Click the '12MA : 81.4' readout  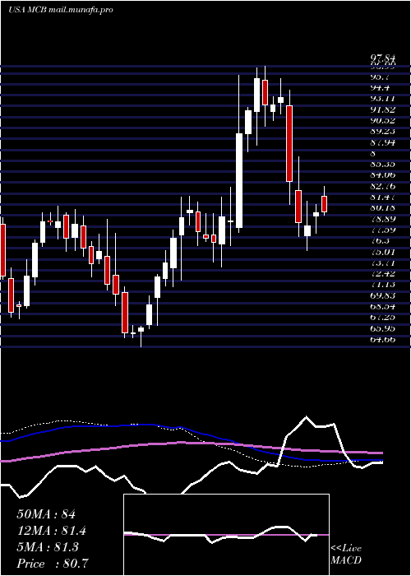tap(52, 531)
